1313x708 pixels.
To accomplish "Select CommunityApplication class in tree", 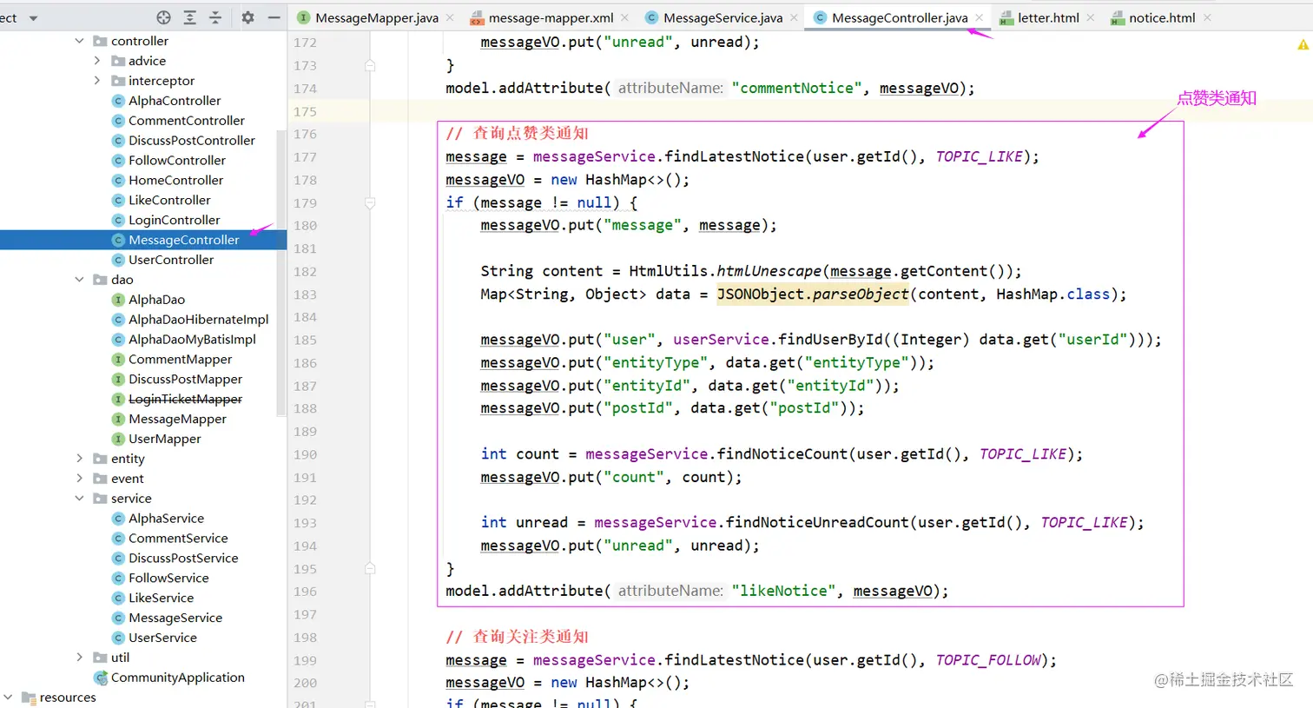I will click(x=177, y=678).
